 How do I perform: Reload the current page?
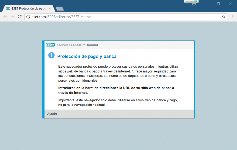tap(20, 17)
